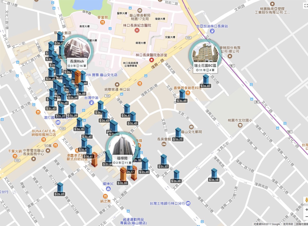
Task: Click the 龜山樂善郵局 post office icon
Action: pos(140,11)
